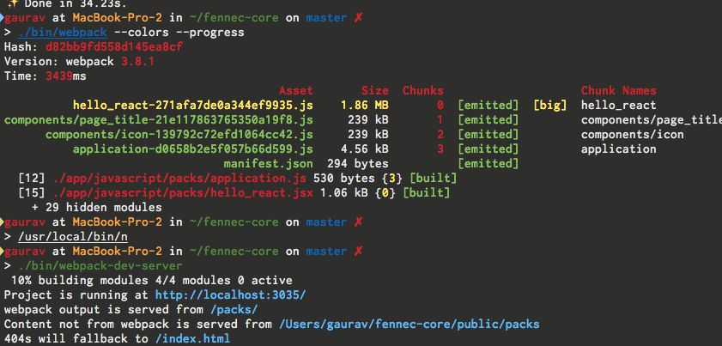Open the http://localhost:3035/ URL
The width and height of the screenshot is (722, 346).
[x=230, y=294]
